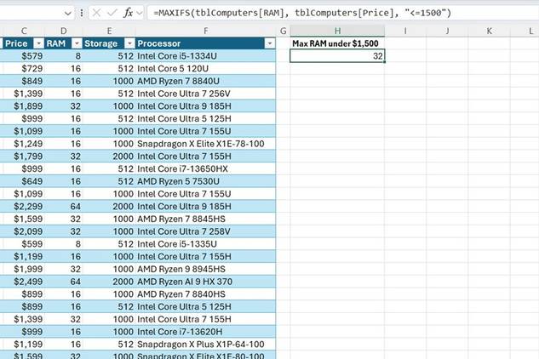539x359 pixels.
Task: Select Storage 2000 in the $2,499 row
Action: click(x=109, y=282)
